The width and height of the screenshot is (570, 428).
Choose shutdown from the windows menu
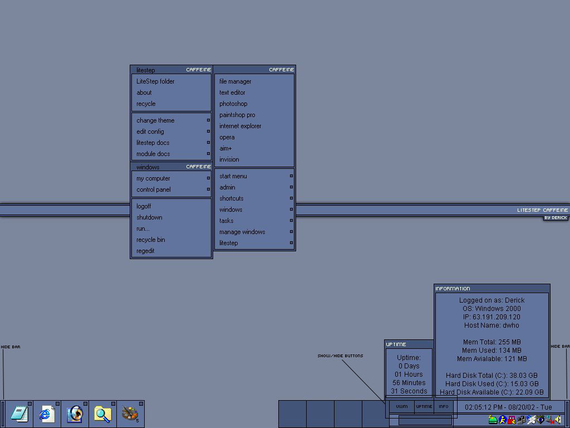(171, 217)
